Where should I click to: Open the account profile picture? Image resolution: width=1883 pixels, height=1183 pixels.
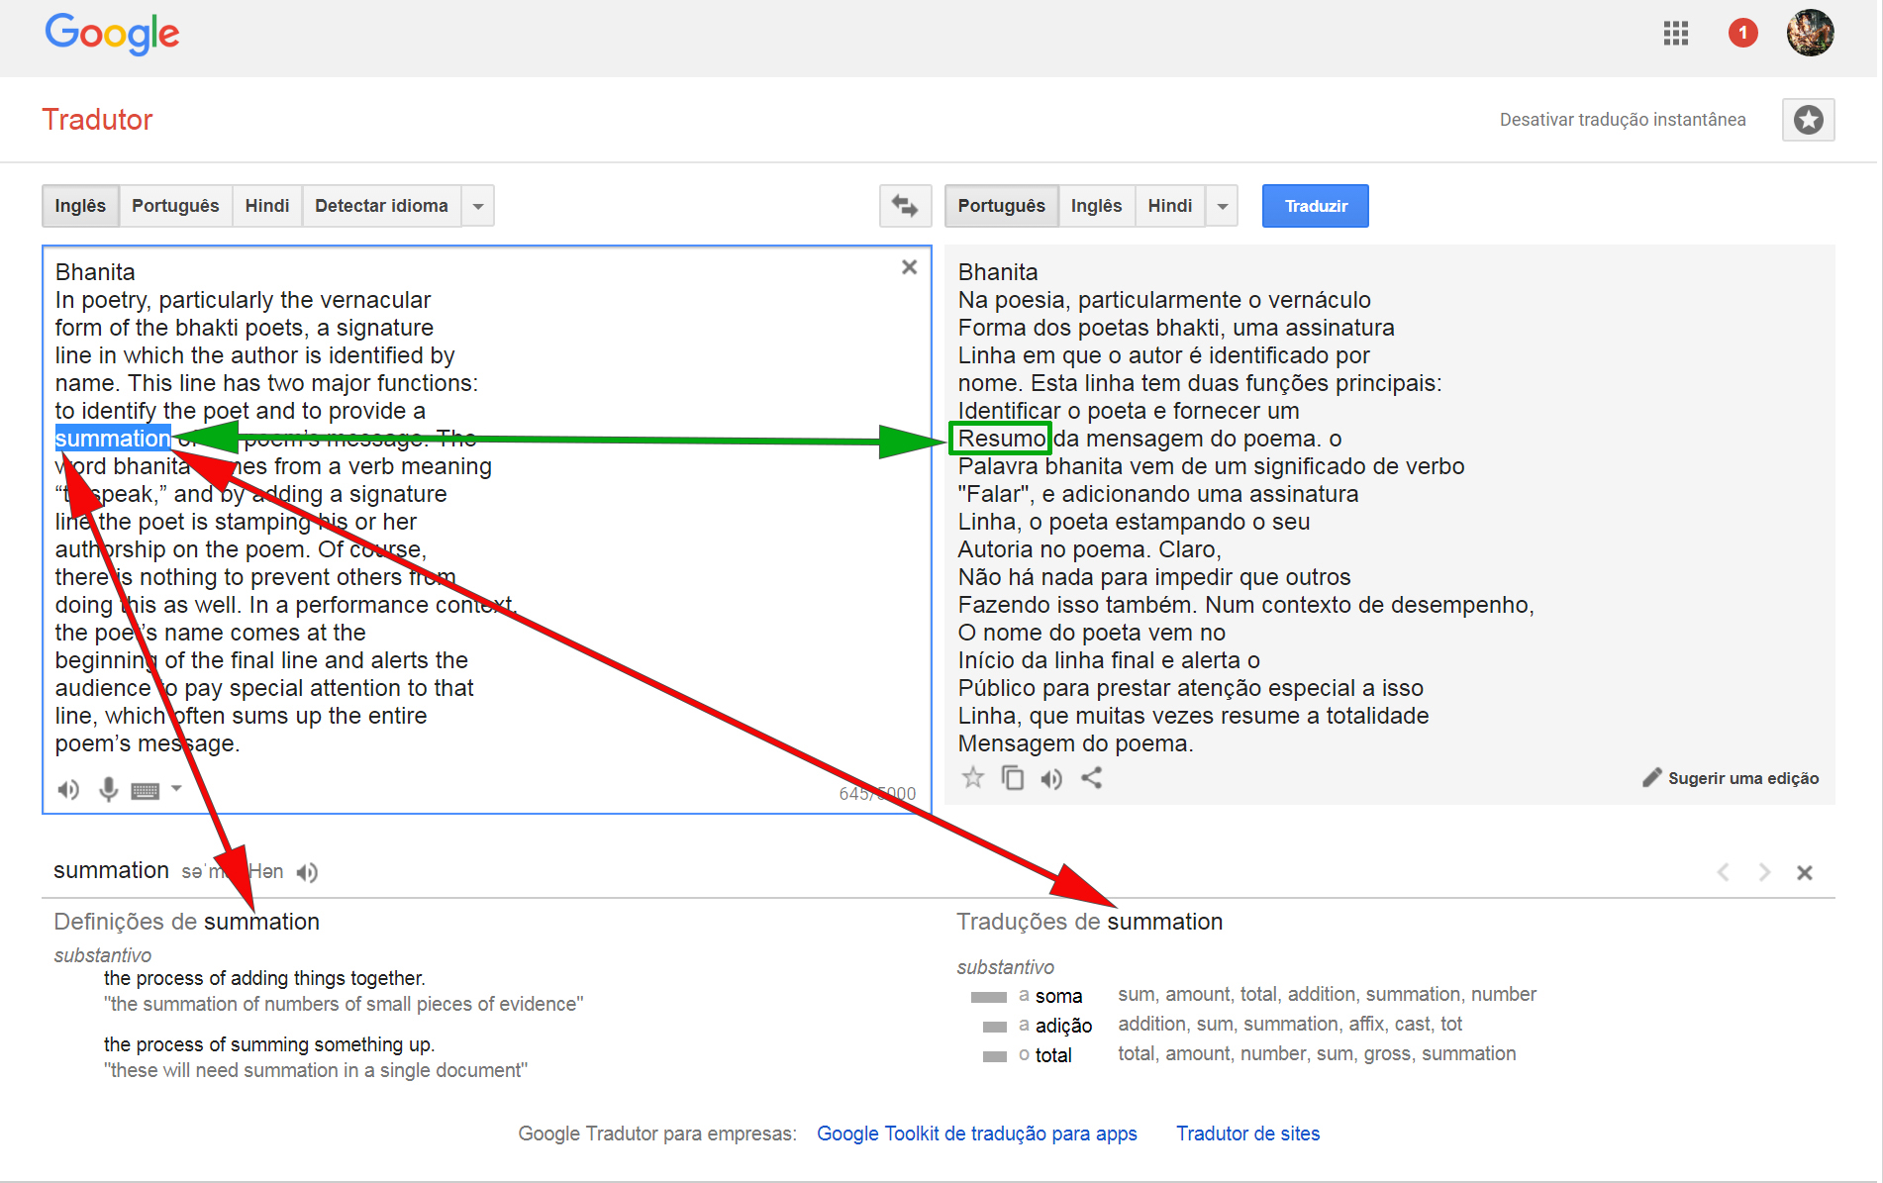pos(1810,34)
